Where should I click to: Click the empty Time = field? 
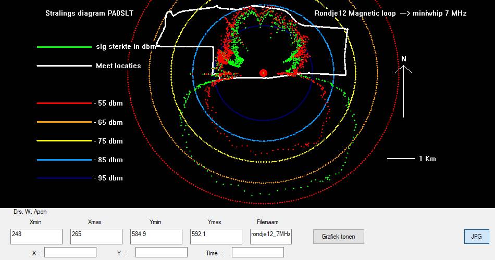257,252
